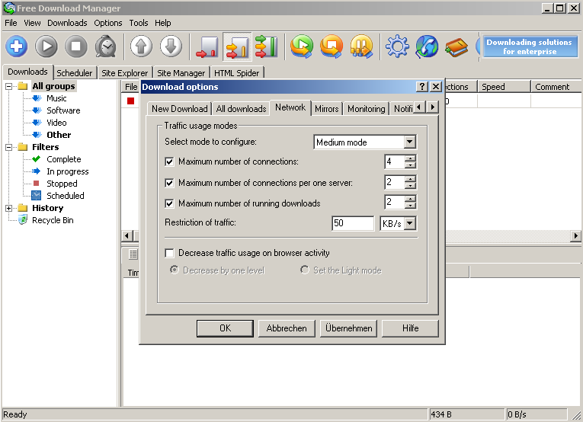This screenshot has height=422, width=583.
Task: Click the Recycle Bin icon
Action: 23,219
